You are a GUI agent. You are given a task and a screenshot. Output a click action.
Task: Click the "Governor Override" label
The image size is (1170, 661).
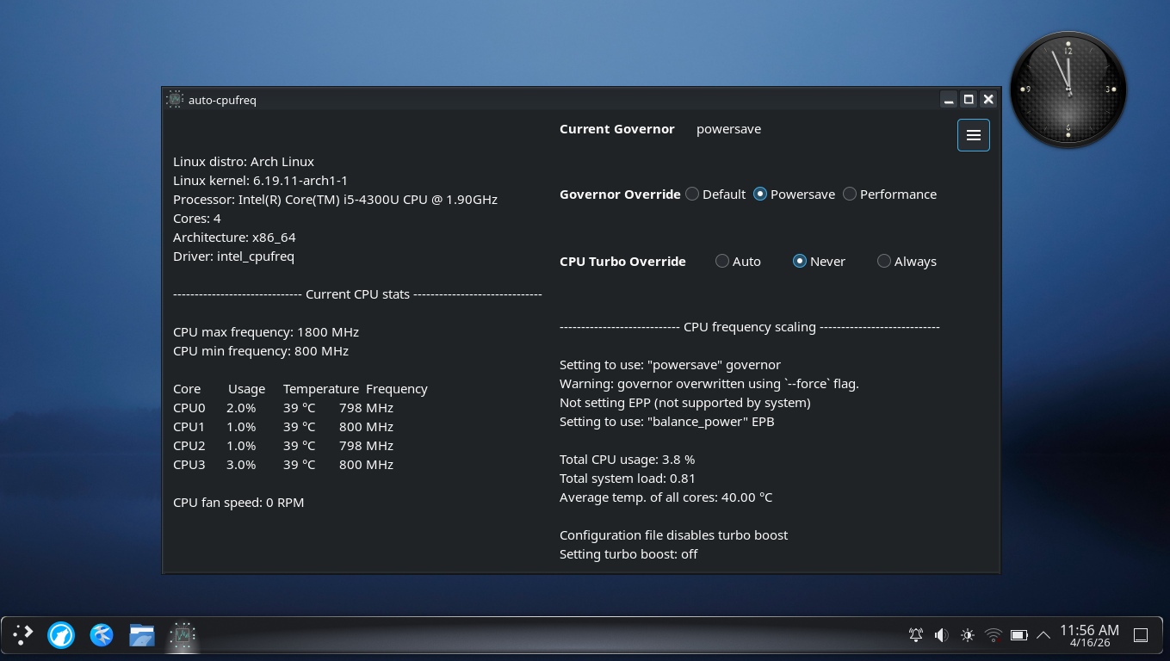point(620,195)
